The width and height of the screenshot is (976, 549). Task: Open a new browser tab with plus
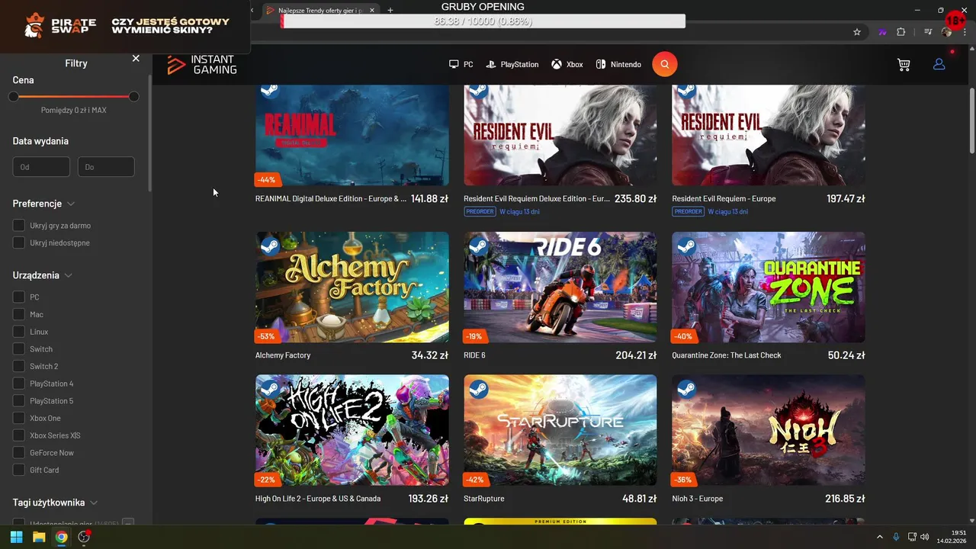(390, 11)
